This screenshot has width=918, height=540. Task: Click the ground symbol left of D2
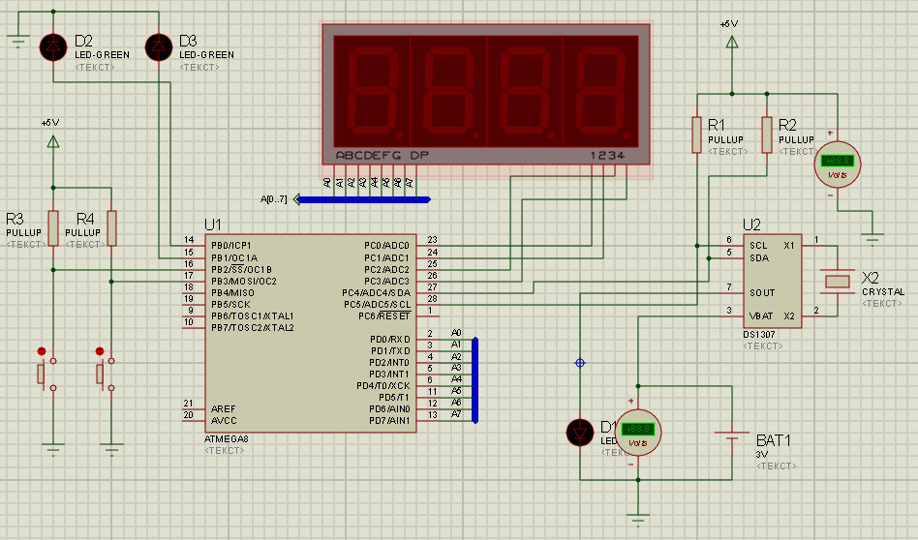[16, 40]
